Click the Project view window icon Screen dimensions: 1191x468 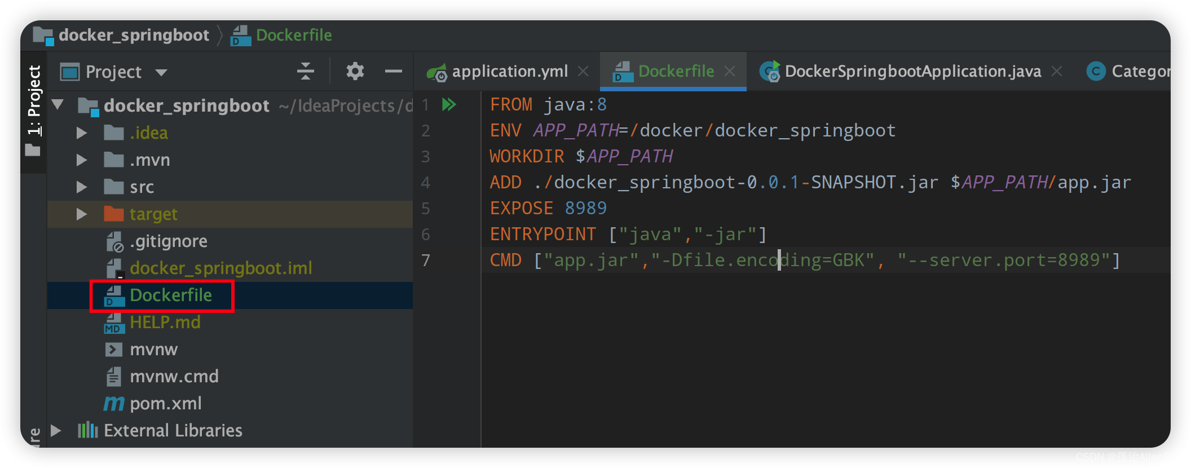(70, 72)
